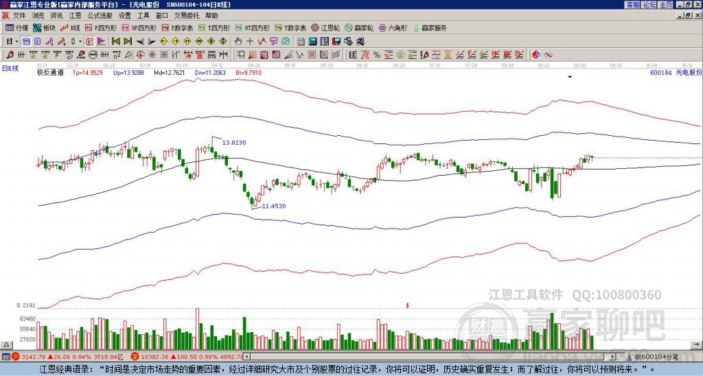Click the yin-yang circle icon
Screen dimensions: 703x376
point(536,55)
